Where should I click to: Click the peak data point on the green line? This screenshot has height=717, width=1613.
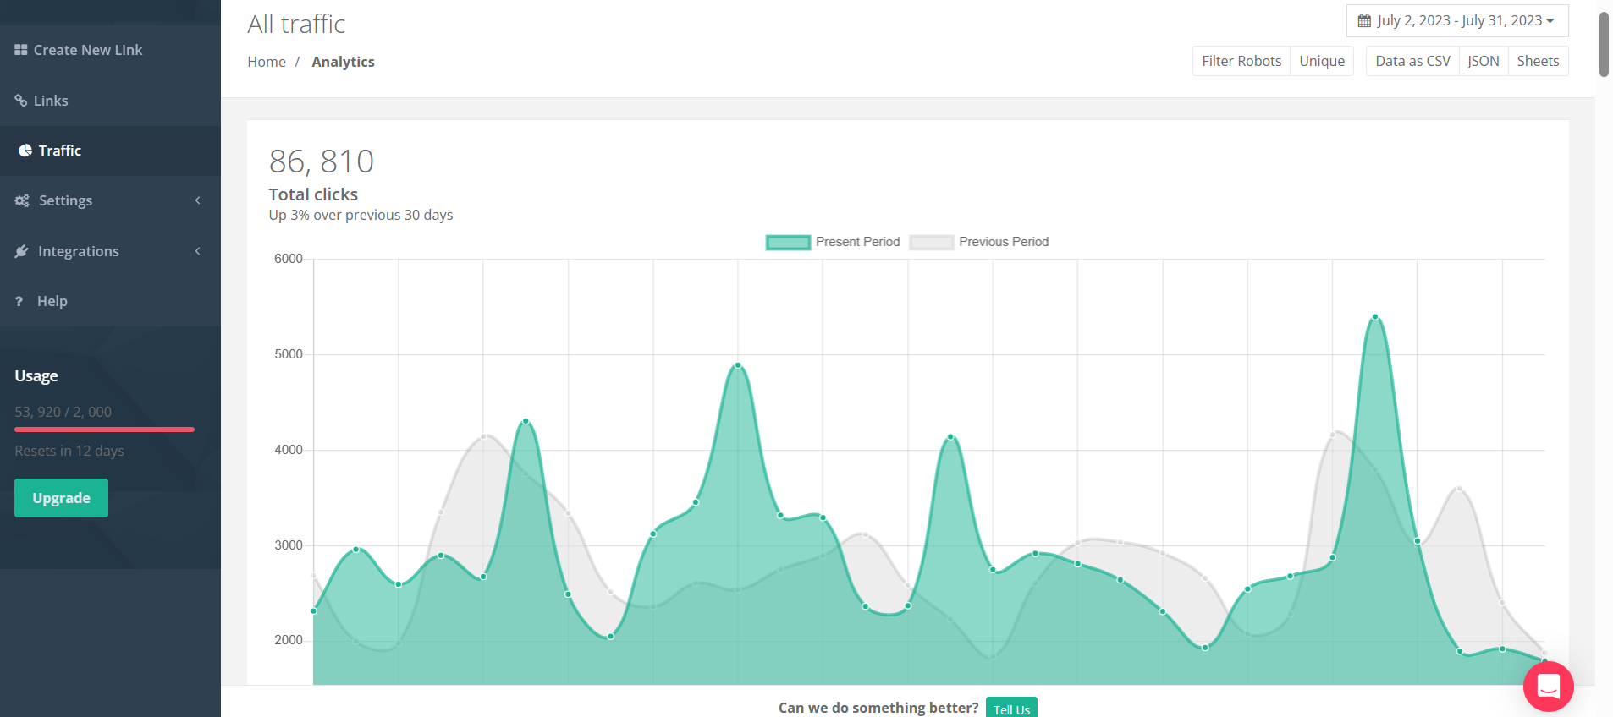1375,317
